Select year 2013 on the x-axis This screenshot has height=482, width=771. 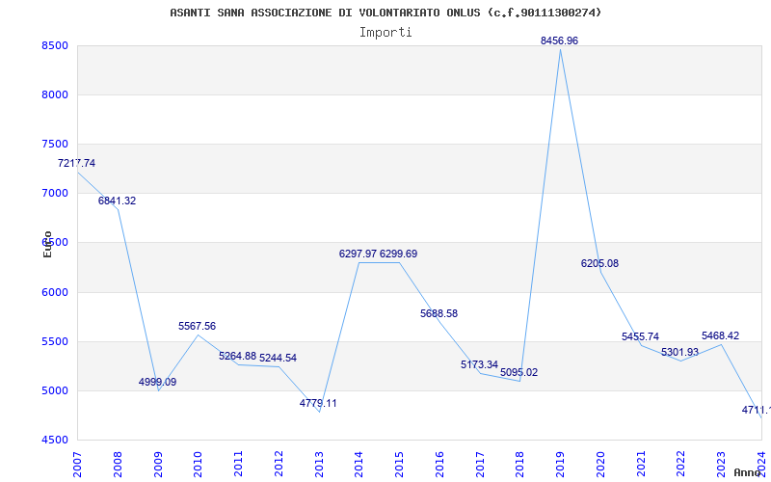click(319, 461)
